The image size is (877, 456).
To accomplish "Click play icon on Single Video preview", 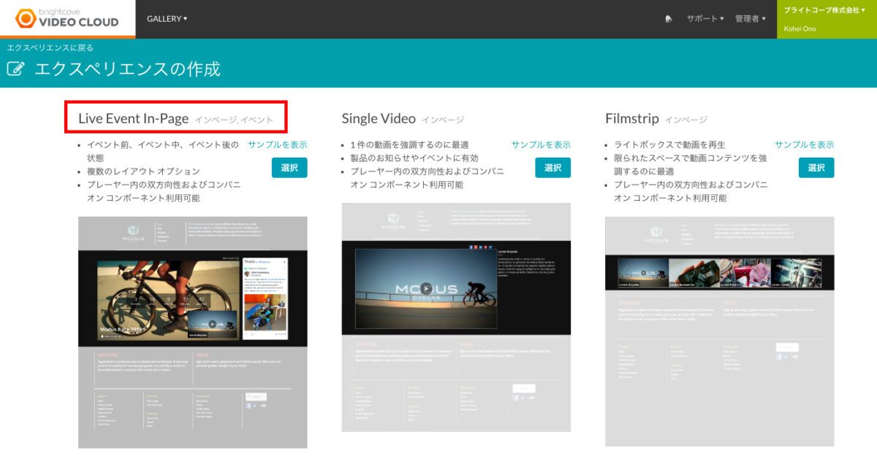I will [427, 289].
